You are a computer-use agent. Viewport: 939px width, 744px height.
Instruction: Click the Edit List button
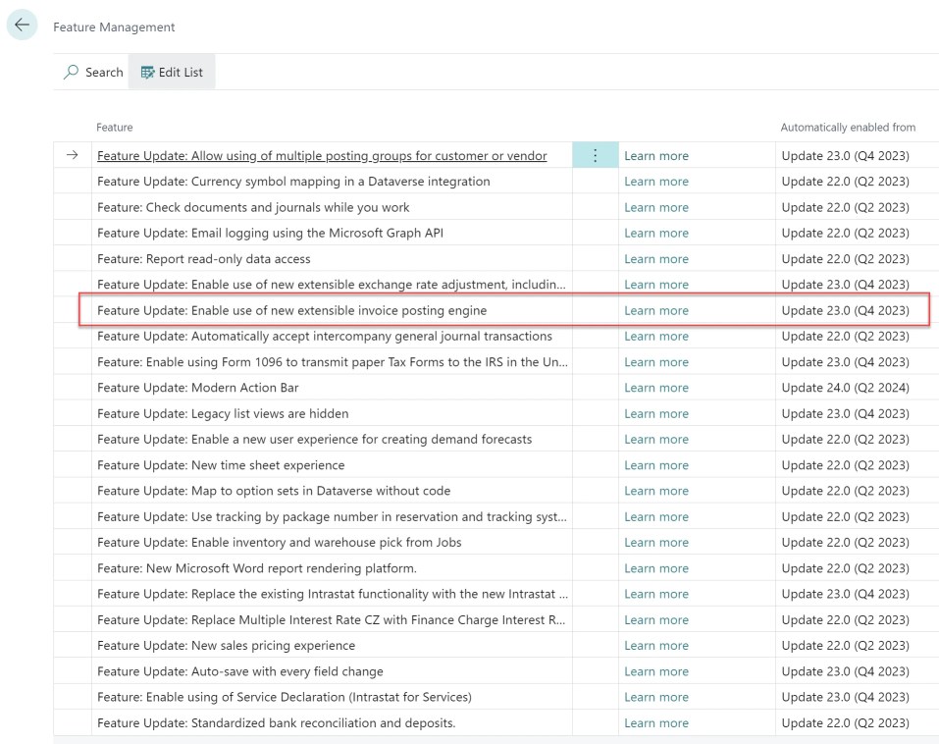pyautogui.click(x=172, y=73)
